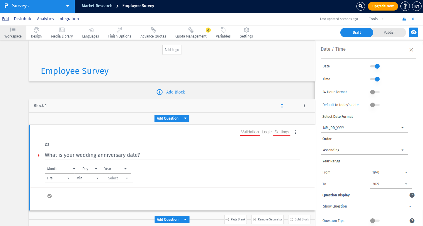Expand bottom Add Question arrow menu

point(185,220)
